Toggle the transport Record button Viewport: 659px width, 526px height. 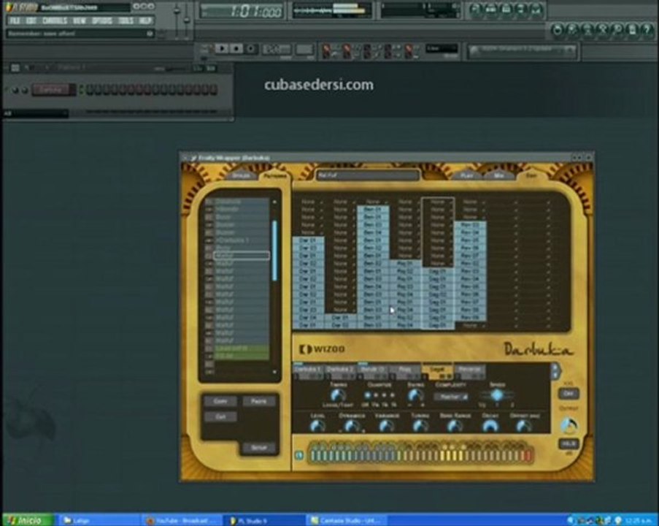pyautogui.click(x=250, y=49)
